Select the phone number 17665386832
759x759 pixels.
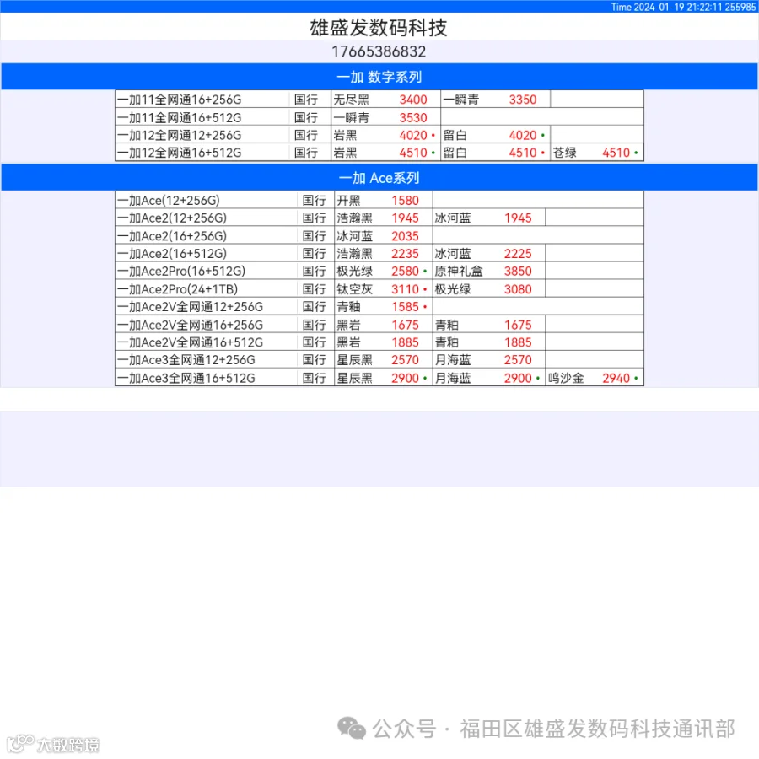tap(379, 51)
